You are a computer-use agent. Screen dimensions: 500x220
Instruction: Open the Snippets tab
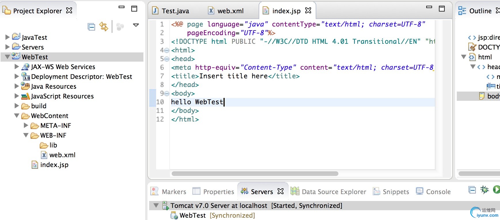click(x=391, y=191)
